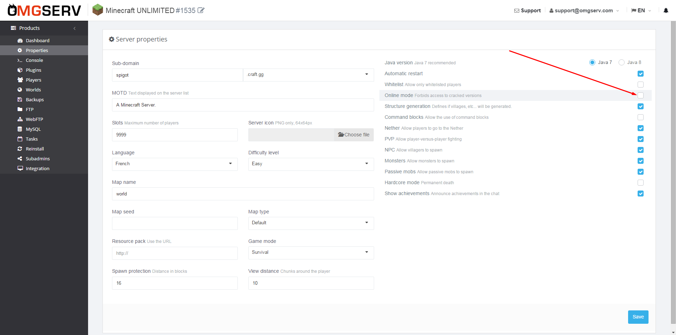Enable the Command blocks checkbox
Image resolution: width=676 pixels, height=335 pixels.
[640, 117]
